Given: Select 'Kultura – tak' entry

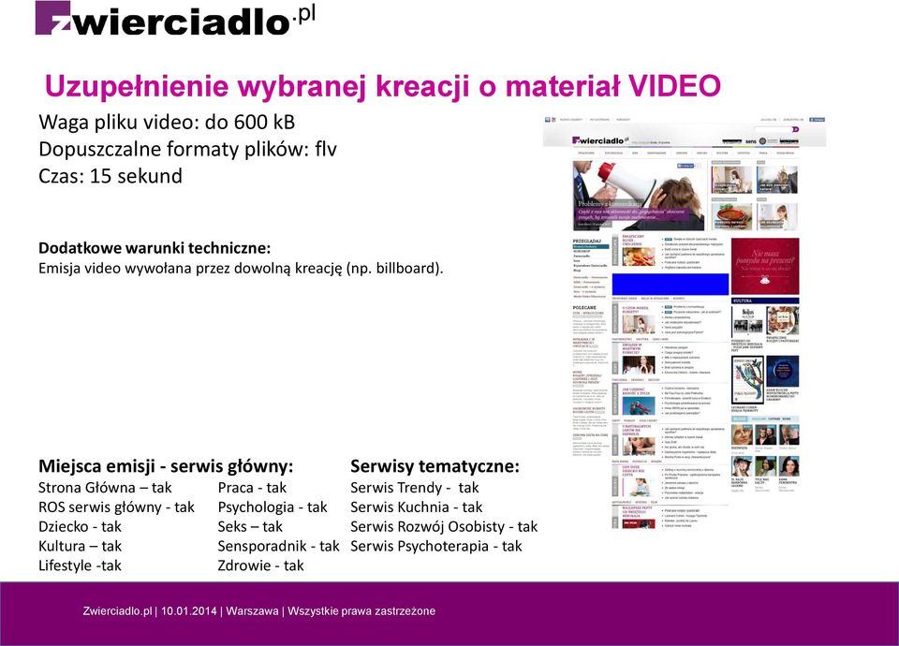Looking at the screenshot, I should [x=80, y=546].
